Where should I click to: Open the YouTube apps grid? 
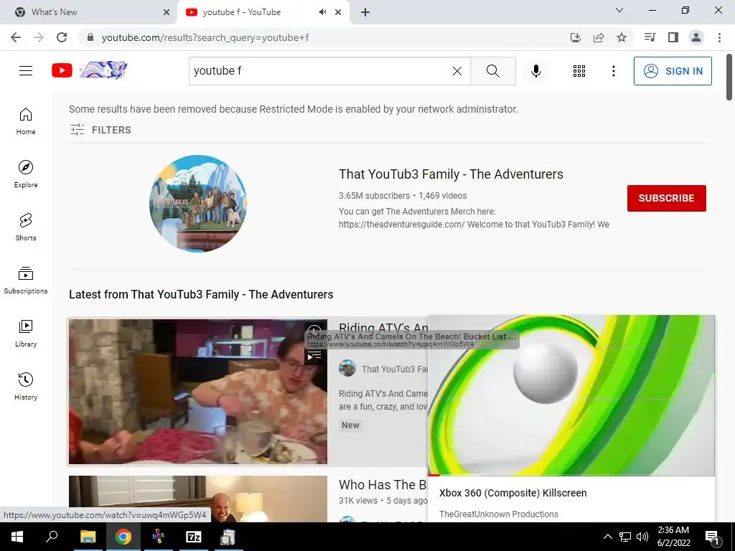click(579, 71)
